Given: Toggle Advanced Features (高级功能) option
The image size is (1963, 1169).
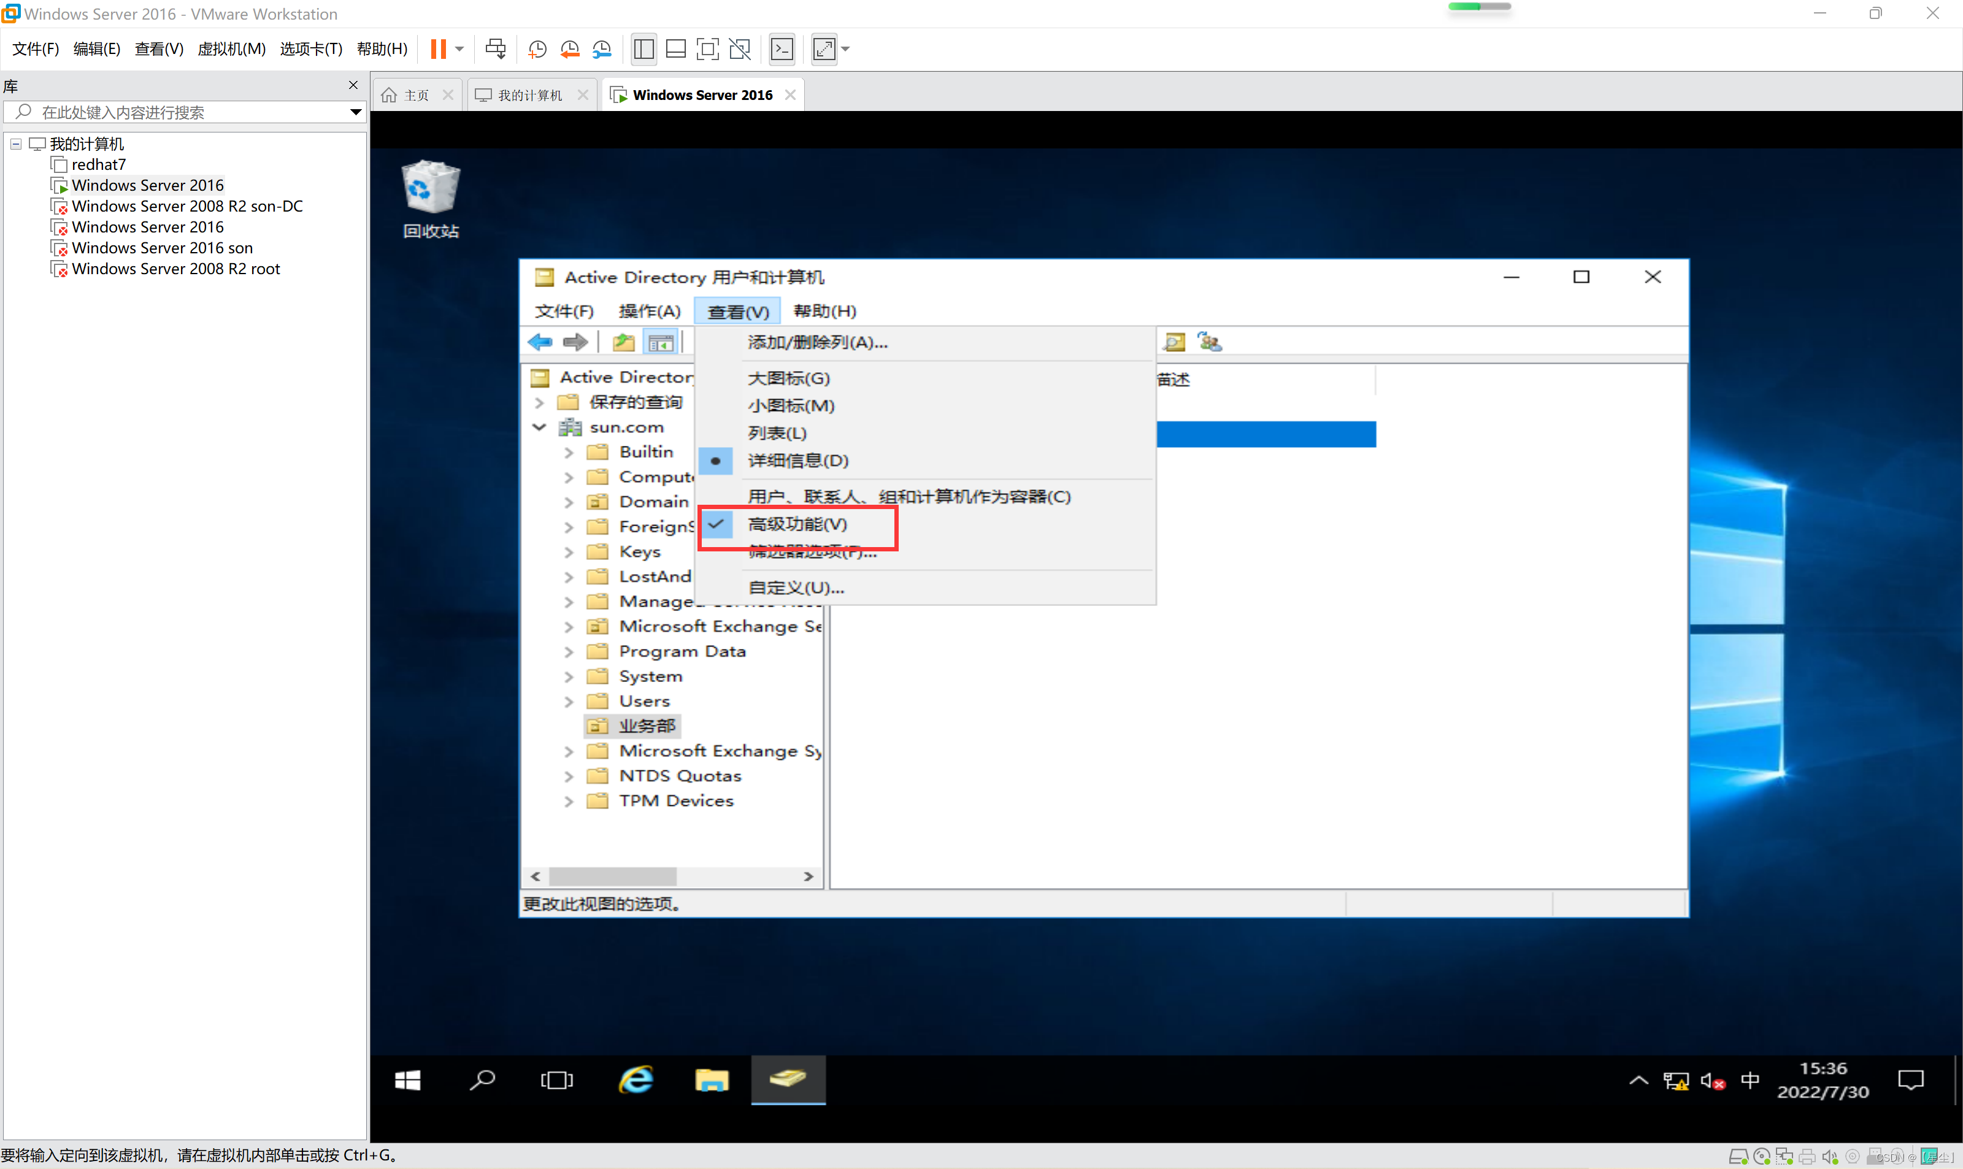Looking at the screenshot, I should (797, 524).
